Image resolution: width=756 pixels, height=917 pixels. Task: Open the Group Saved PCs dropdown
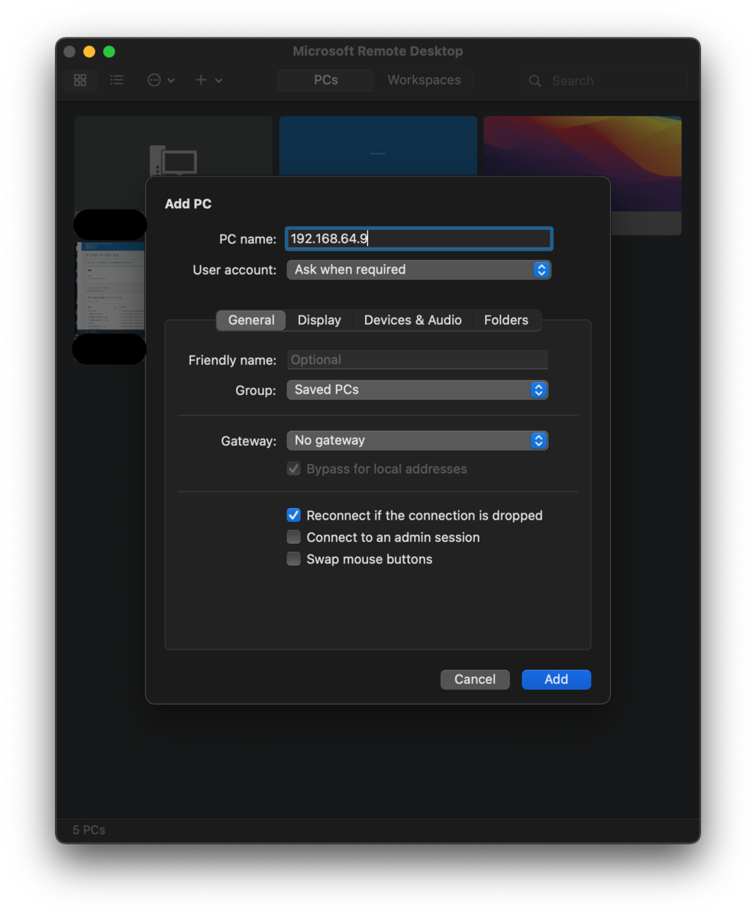(418, 390)
